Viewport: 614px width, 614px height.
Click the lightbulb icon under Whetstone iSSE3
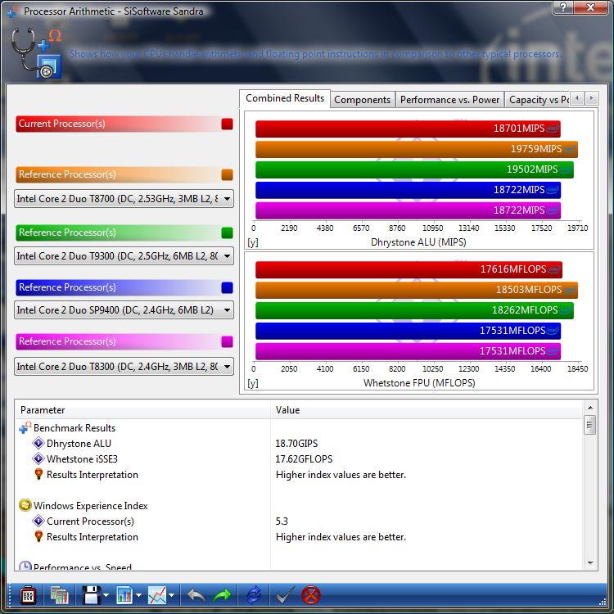[38, 474]
